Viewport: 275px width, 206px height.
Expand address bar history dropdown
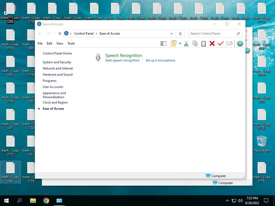click(x=172, y=34)
